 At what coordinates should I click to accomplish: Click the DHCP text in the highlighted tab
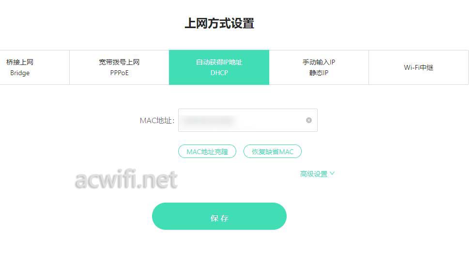coord(219,73)
